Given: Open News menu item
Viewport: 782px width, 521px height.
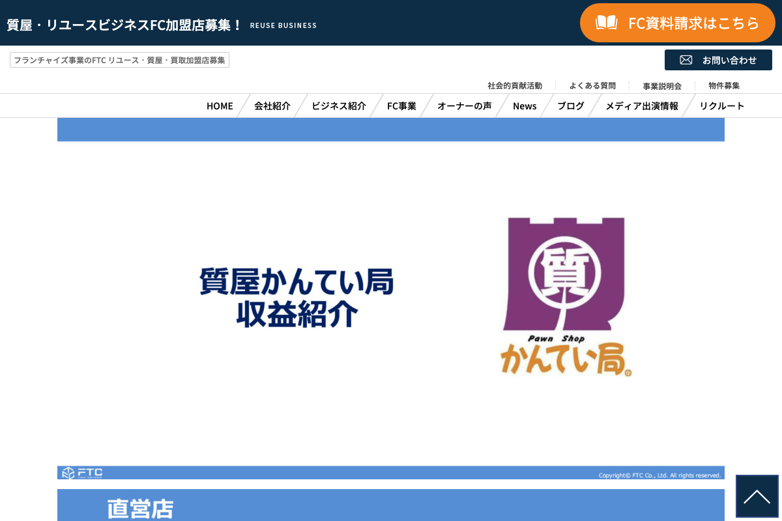Looking at the screenshot, I should click(x=525, y=106).
